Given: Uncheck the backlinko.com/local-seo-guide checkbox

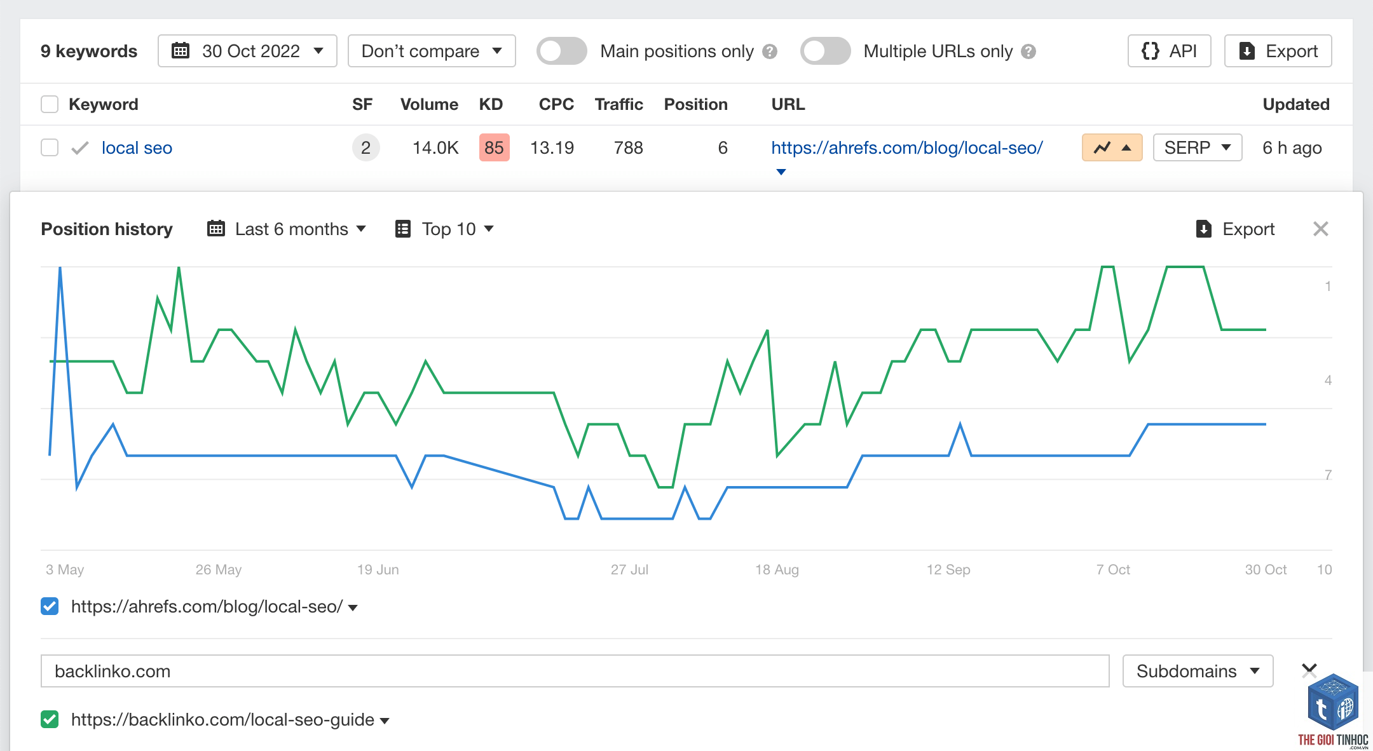Looking at the screenshot, I should (50, 719).
